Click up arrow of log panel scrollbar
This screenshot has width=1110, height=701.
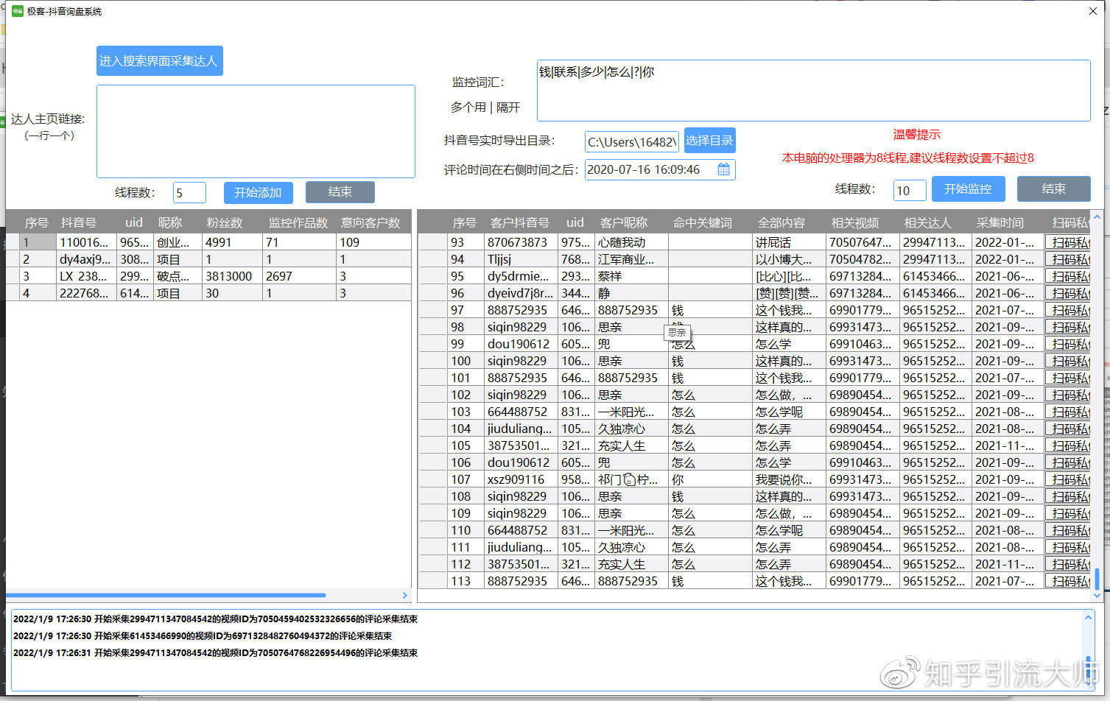click(1089, 617)
